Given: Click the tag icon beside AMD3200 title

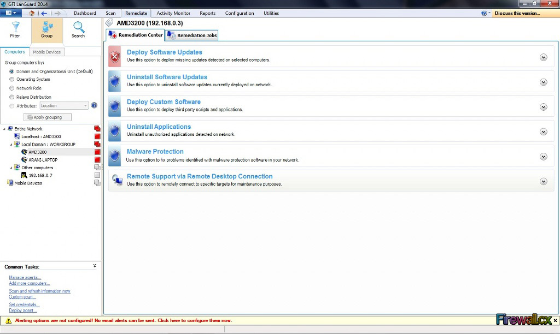Looking at the screenshot, I should click(x=109, y=23).
